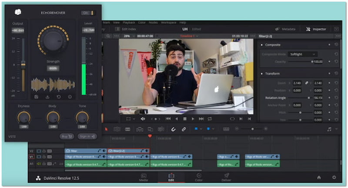Click the Rotation Angle keyframe dot
This screenshot has height=188, width=348.
point(329,97)
